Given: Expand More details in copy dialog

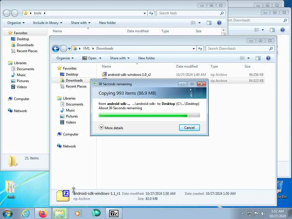Looking at the screenshot, I should coord(111,128).
